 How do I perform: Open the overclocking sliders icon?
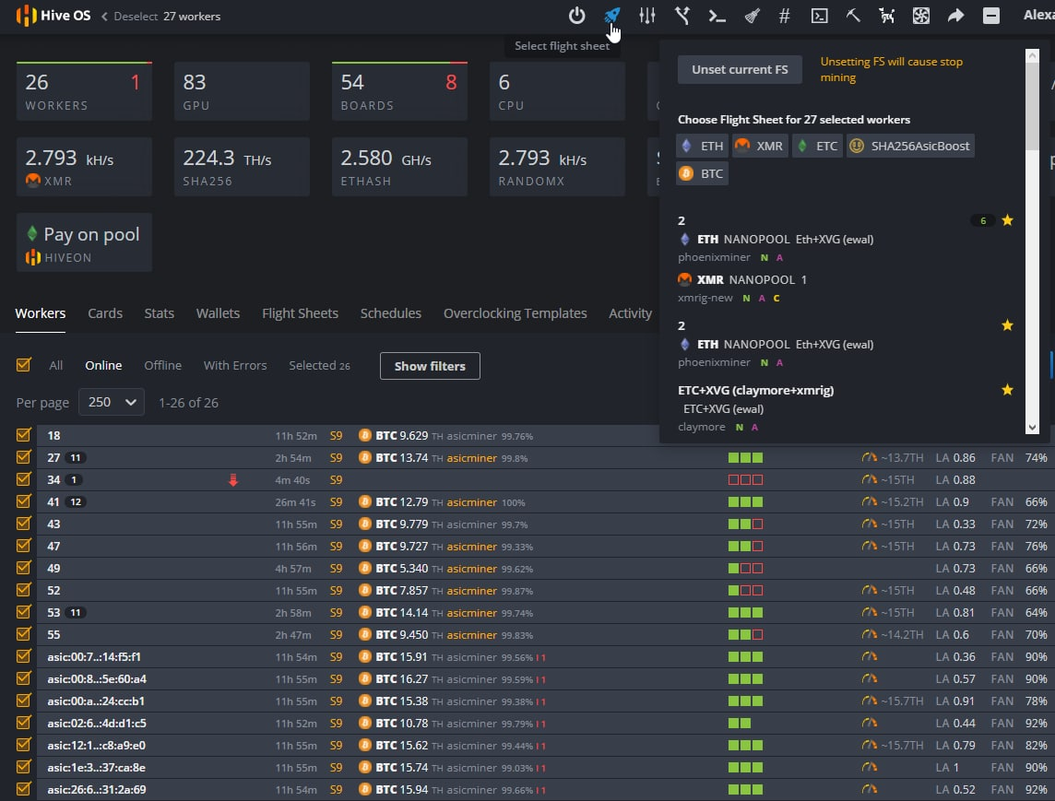[x=647, y=16]
